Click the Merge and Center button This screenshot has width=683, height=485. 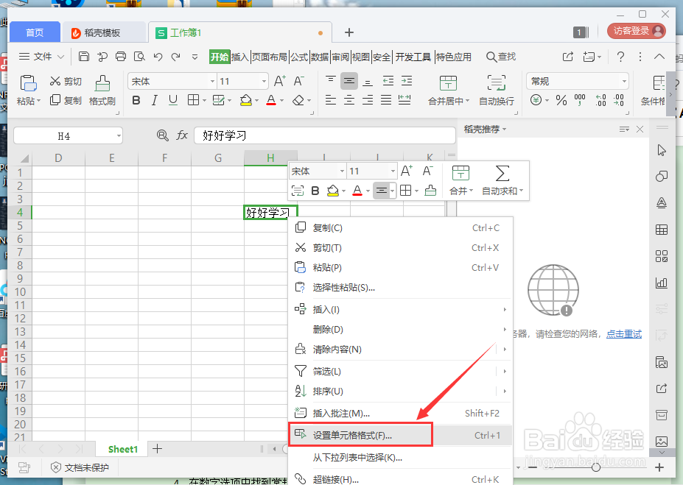coord(448,90)
